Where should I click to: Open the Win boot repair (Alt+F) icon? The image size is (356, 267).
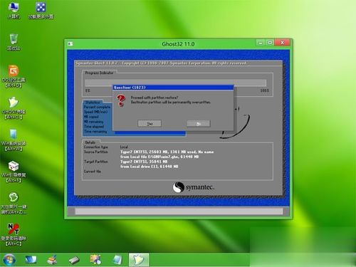coord(14,172)
